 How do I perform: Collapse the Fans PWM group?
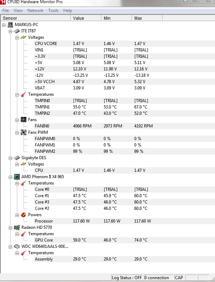coord(17,133)
